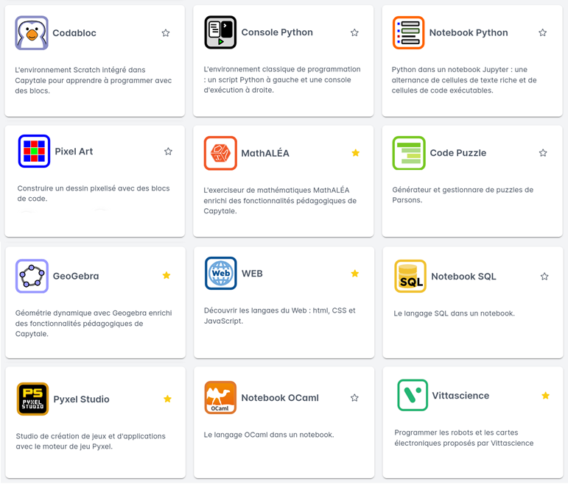Viewport: 568px width, 484px height.
Task: Click 'Géométrie dynamique avec Geogebra' text
Action: pos(94,324)
